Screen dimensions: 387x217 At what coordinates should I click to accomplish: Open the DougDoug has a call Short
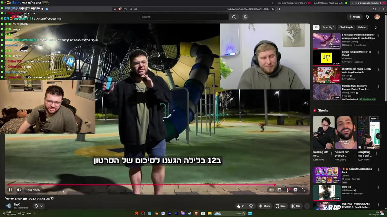coord(369,133)
